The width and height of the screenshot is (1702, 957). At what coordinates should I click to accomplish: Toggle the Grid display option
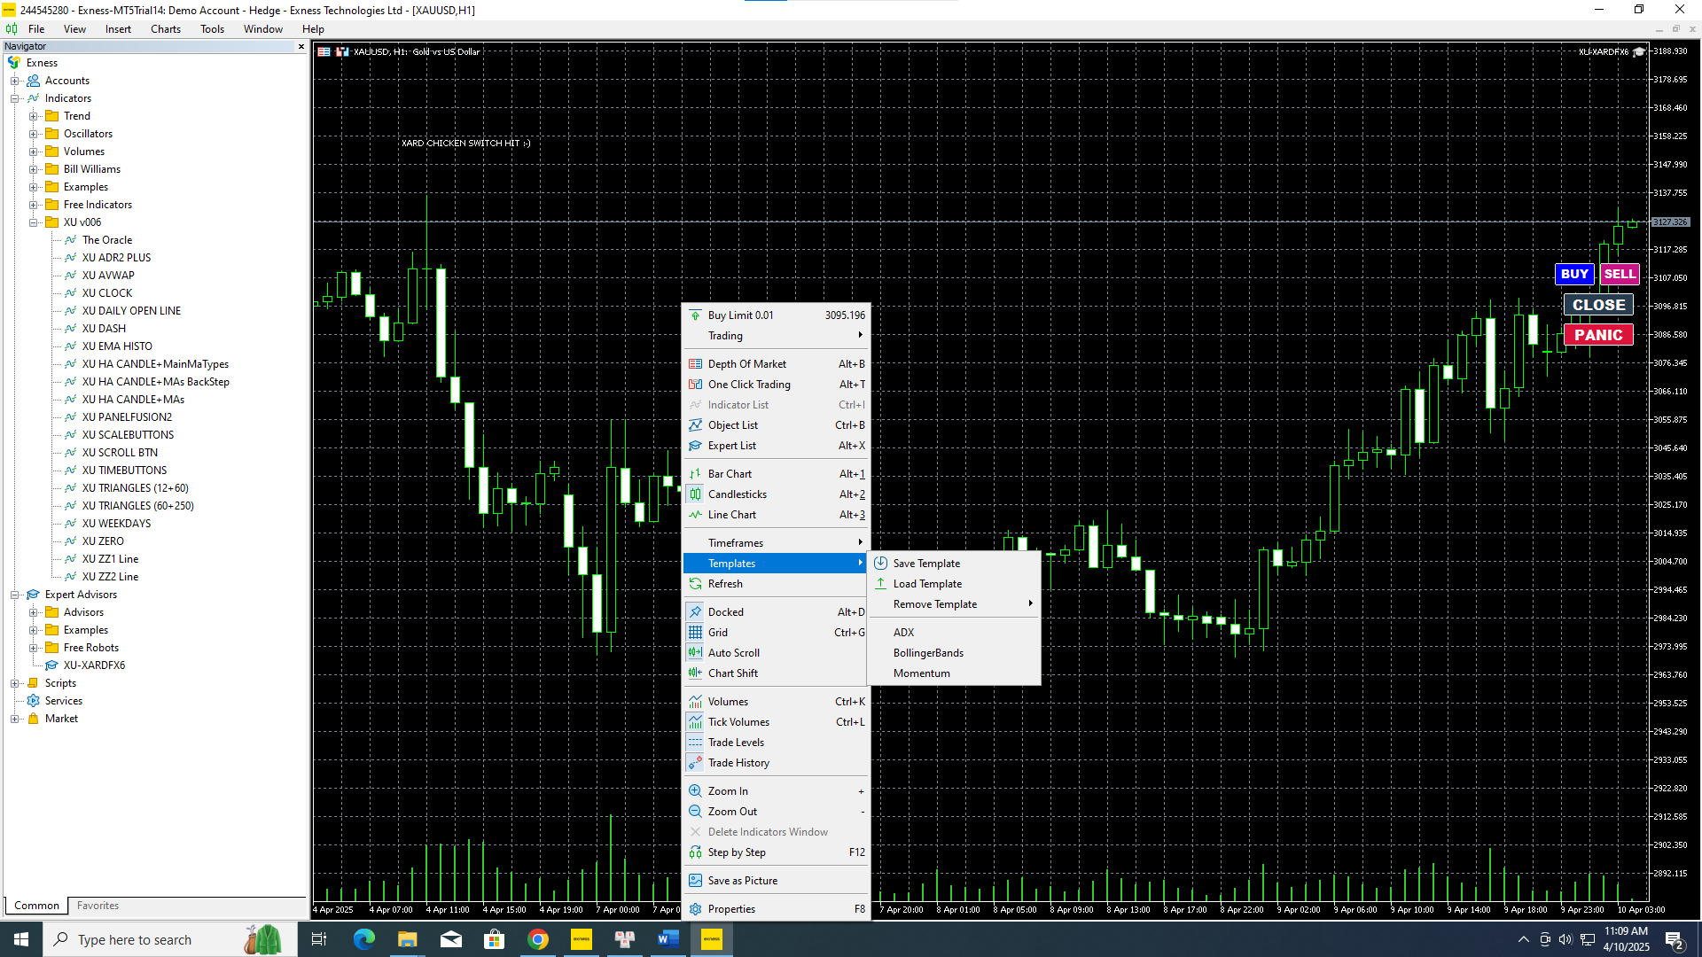tap(718, 633)
